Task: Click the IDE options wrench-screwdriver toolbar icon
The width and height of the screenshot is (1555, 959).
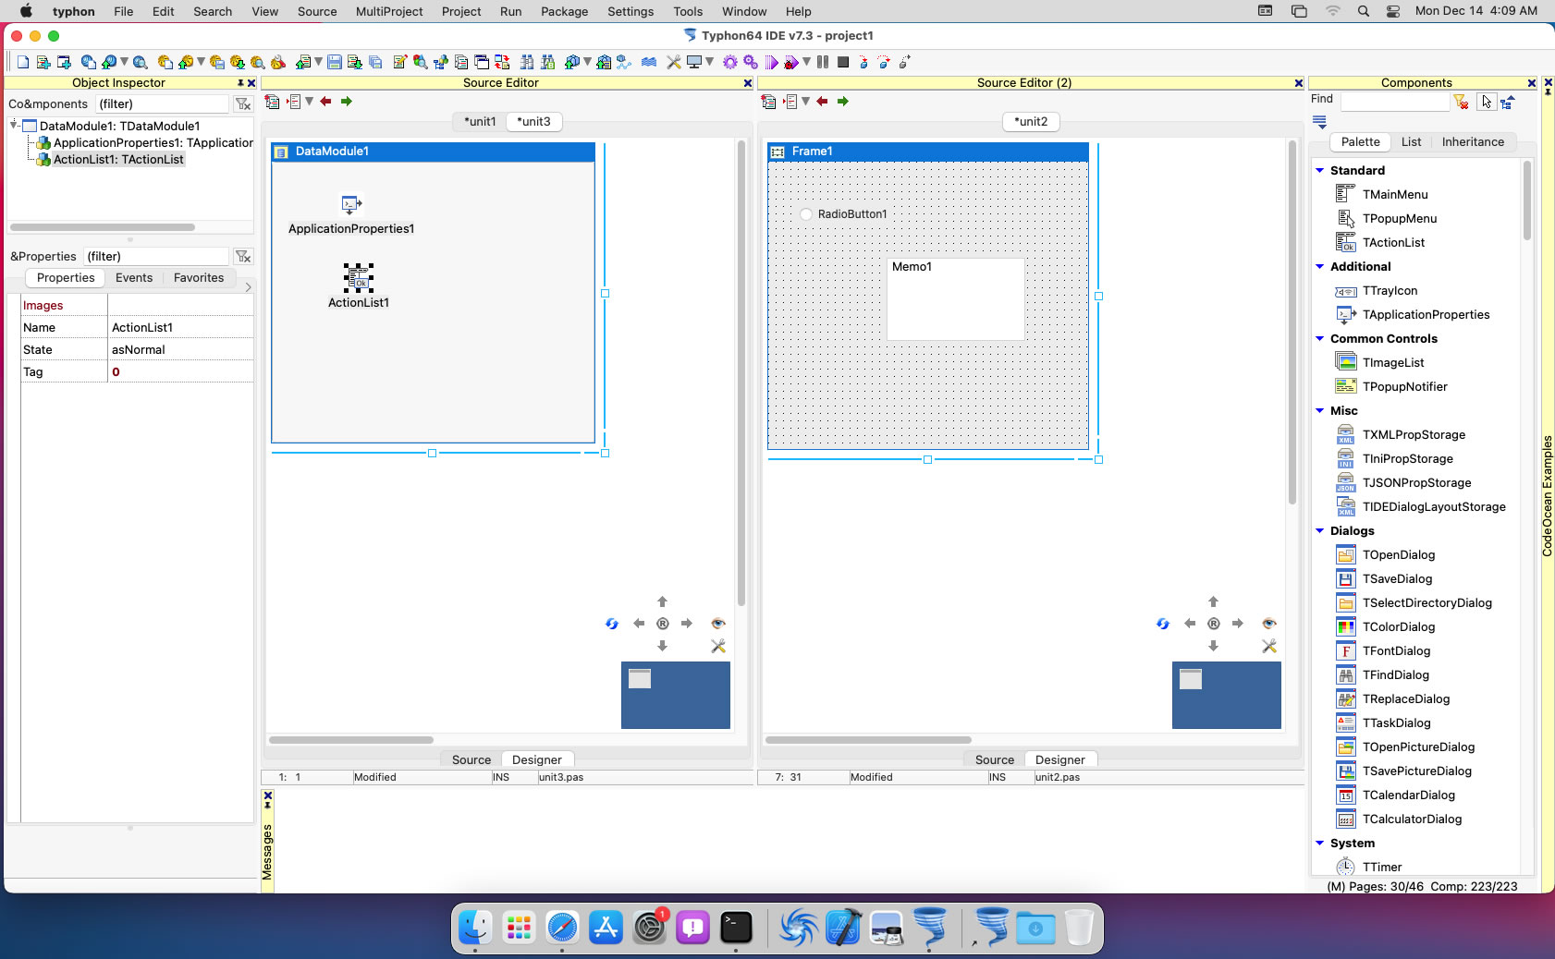Action: click(673, 62)
